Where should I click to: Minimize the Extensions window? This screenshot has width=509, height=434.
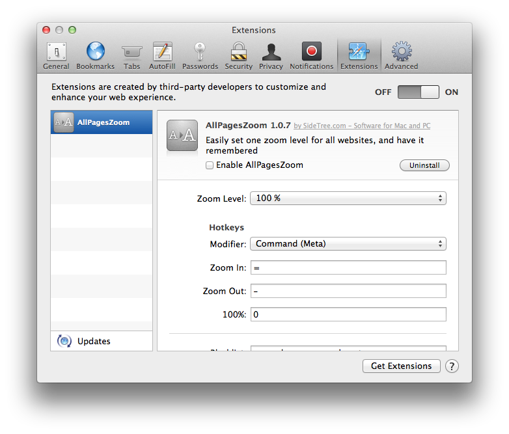pos(59,30)
